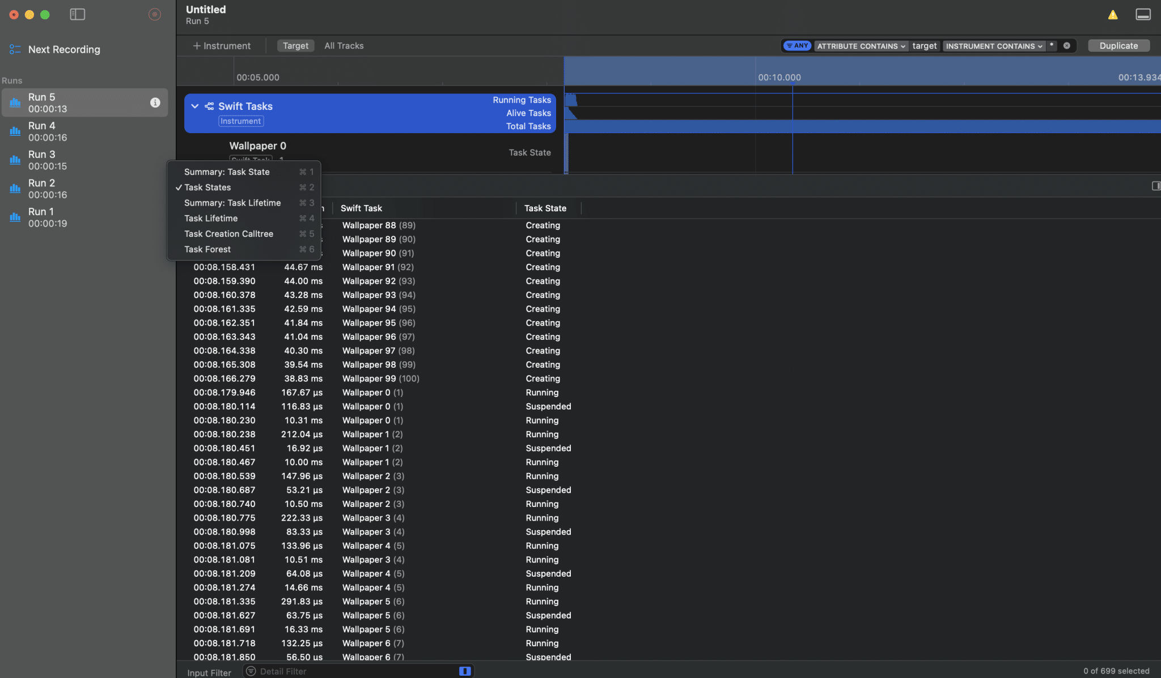Click the Detail Filter funnel icon
Viewport: 1161px width, 678px height.
point(251,671)
